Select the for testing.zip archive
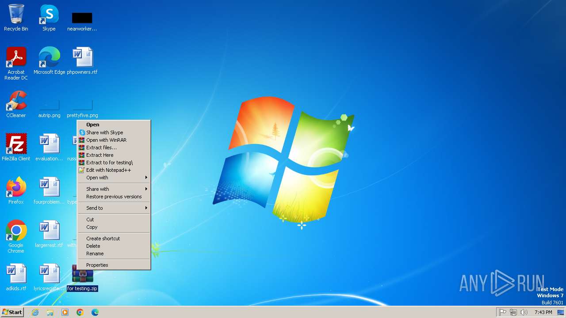 tap(82, 278)
